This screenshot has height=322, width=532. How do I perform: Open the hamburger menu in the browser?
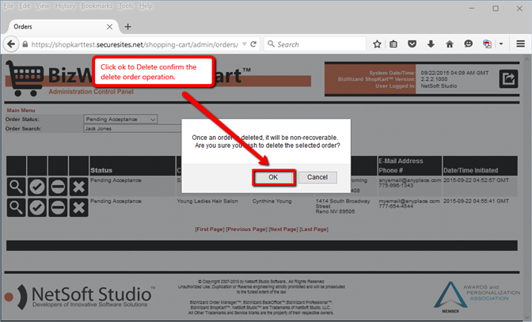click(x=520, y=44)
